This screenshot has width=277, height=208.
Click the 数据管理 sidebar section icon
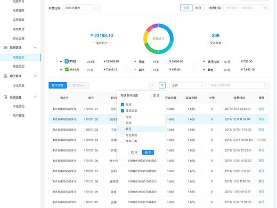[5, 47]
